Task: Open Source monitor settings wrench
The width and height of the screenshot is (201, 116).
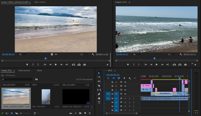Action: (x=93, y=54)
